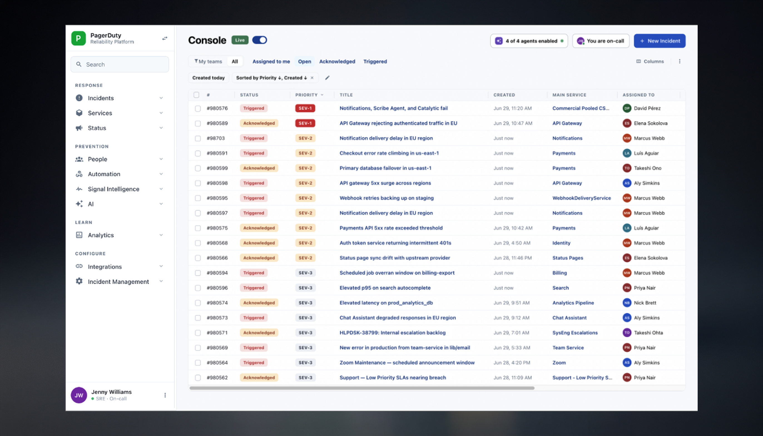Image resolution: width=763 pixels, height=436 pixels.
Task: Check the select-all header checkbox
Action: pyautogui.click(x=196, y=95)
